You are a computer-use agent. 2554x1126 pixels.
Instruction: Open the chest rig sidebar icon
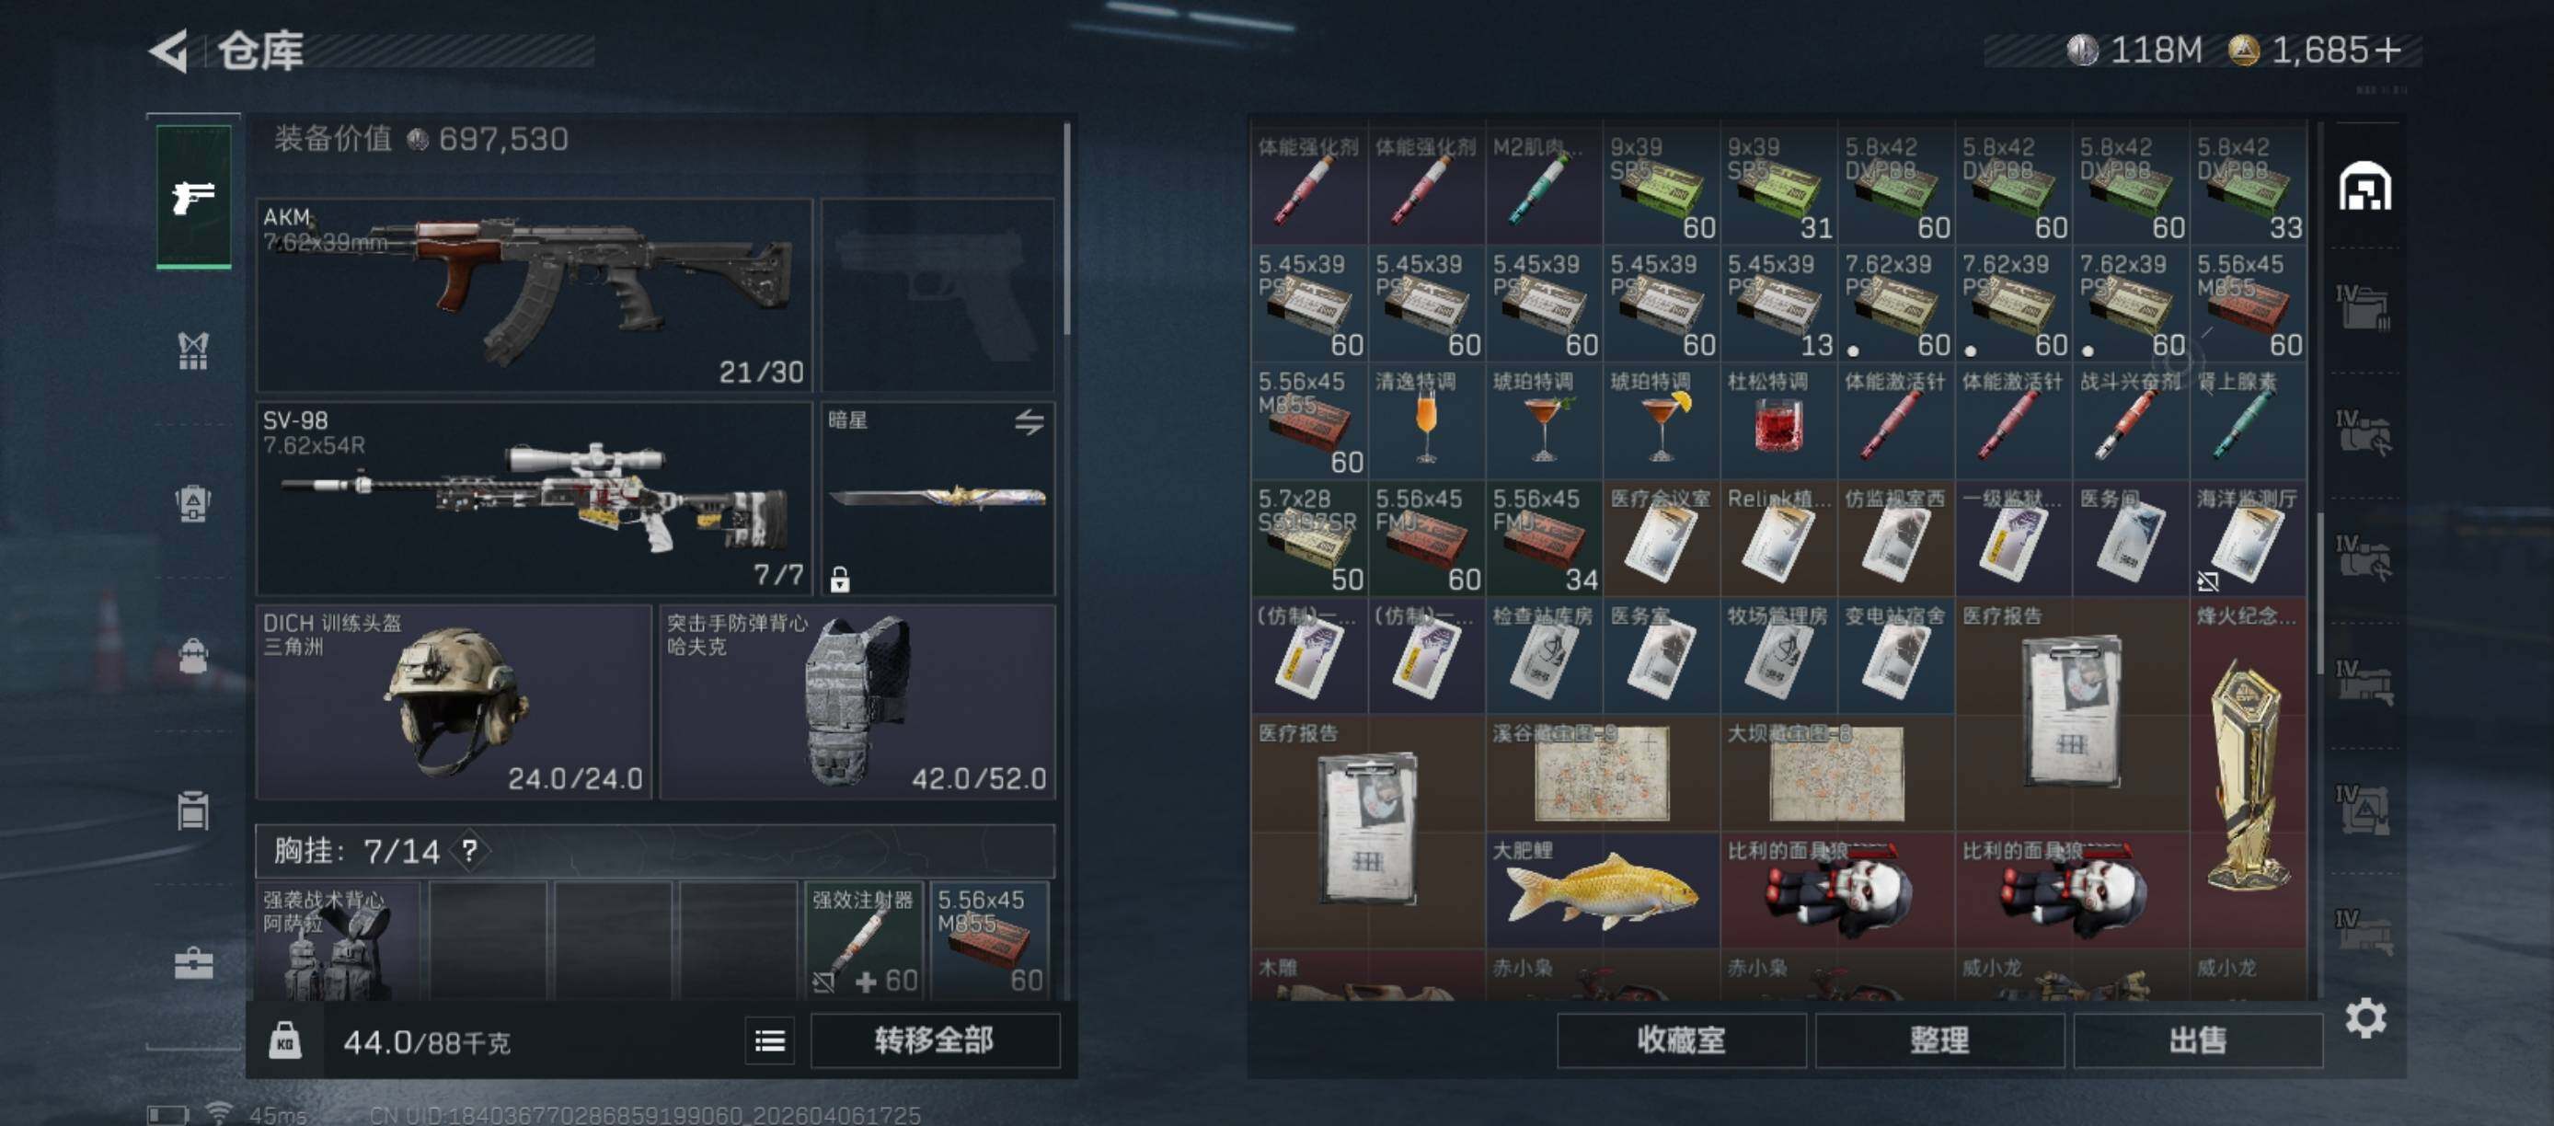pos(193,350)
